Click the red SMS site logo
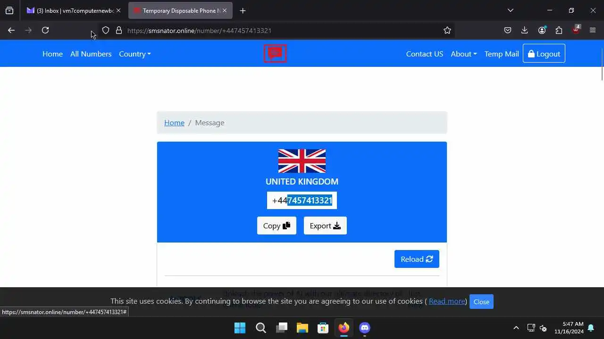This screenshot has width=604, height=339. pyautogui.click(x=275, y=53)
